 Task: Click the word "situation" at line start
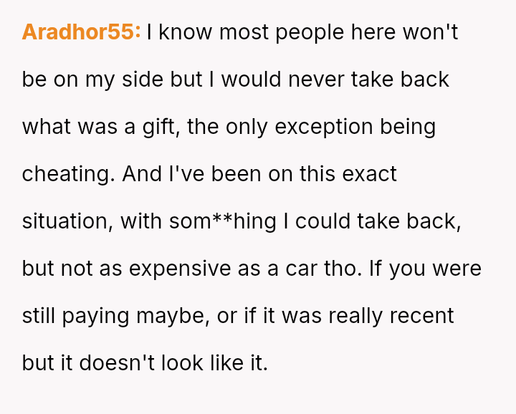(65, 221)
